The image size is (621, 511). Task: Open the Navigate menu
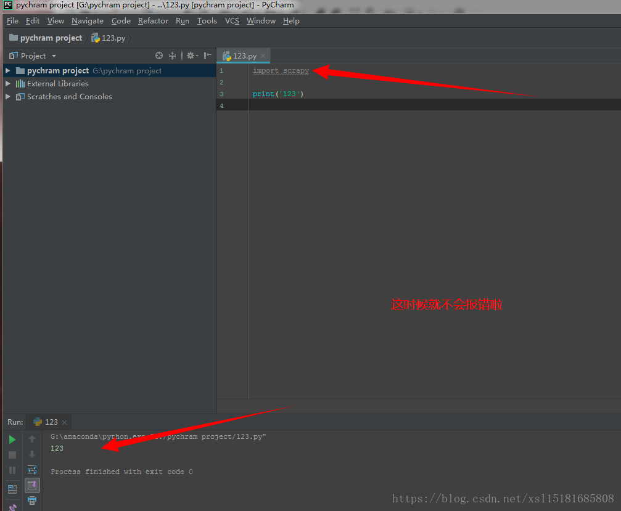[88, 21]
